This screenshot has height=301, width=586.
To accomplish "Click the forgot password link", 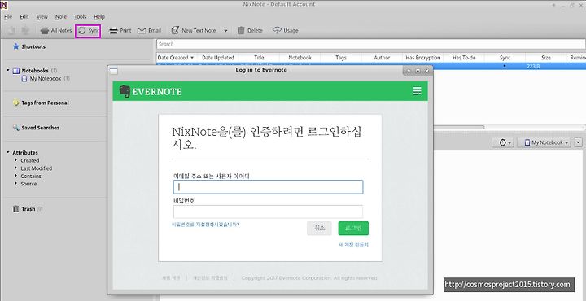I will coord(205,225).
